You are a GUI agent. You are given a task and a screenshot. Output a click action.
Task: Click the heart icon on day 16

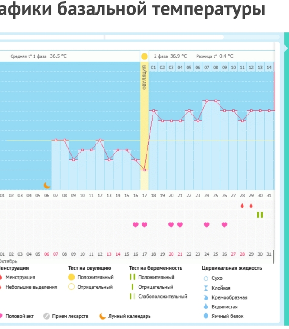[x=136, y=225]
